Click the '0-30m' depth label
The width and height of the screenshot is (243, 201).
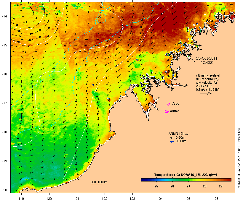pos(180,137)
